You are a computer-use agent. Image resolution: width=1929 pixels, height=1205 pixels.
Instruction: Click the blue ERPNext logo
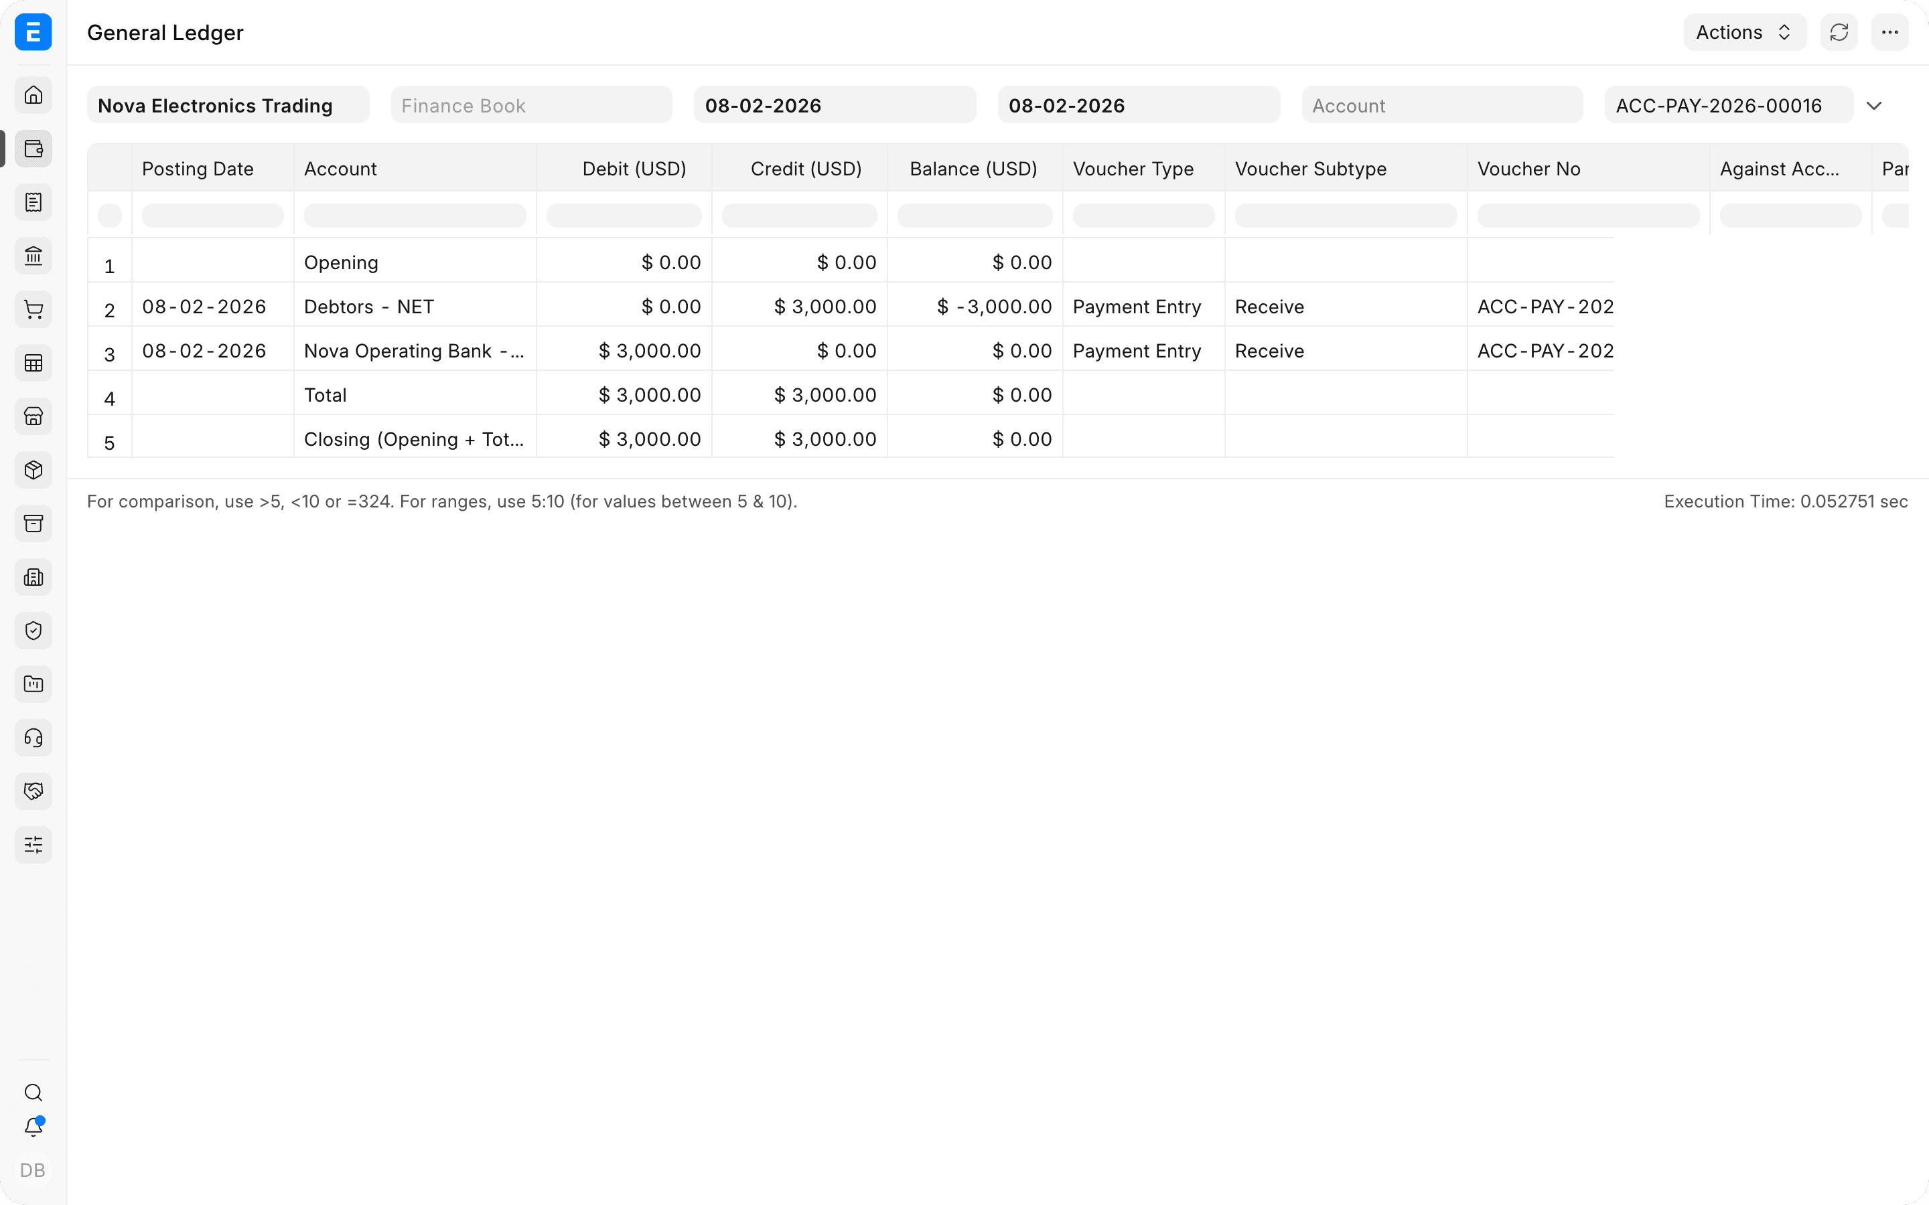coord(33,33)
